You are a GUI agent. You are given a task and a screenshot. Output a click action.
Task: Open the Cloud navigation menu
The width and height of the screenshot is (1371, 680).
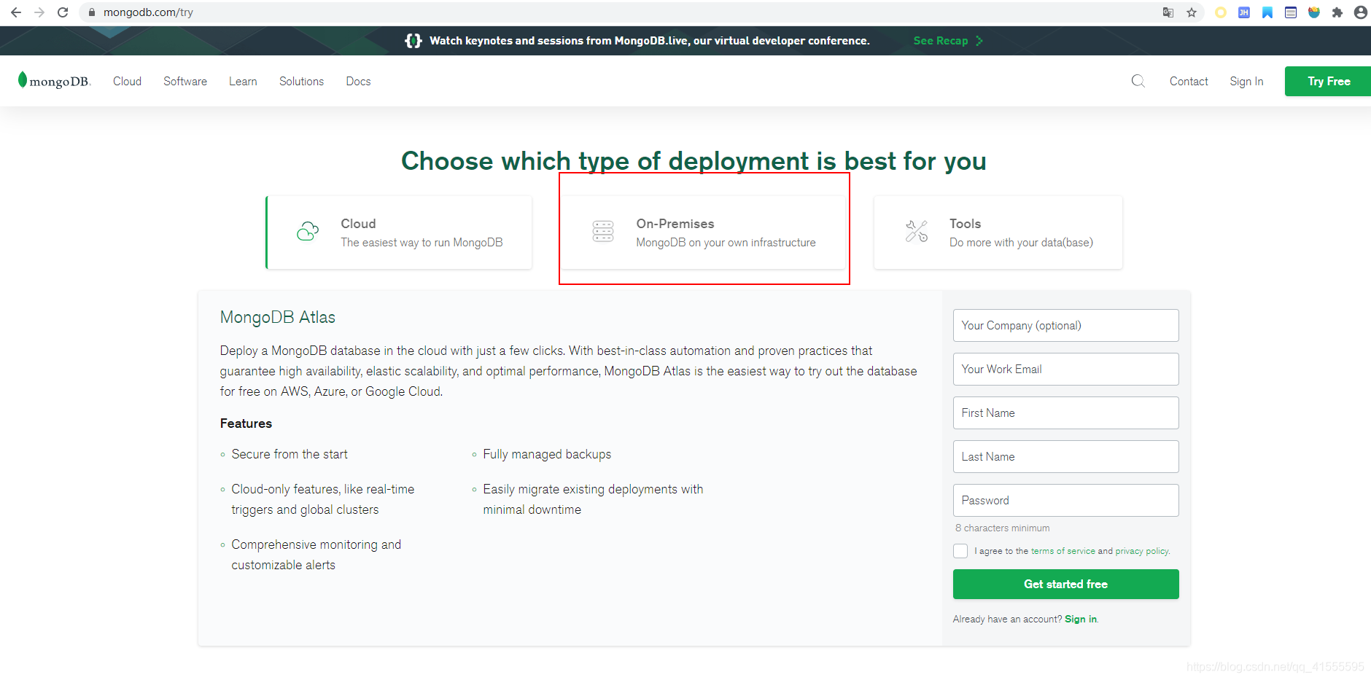127,82
